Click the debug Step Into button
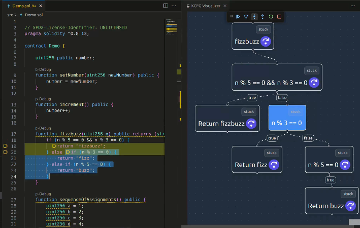The image size is (360, 228). 254,17
